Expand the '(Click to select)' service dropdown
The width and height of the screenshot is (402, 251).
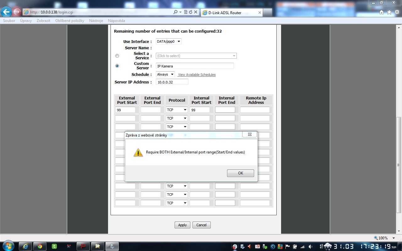pos(196,56)
